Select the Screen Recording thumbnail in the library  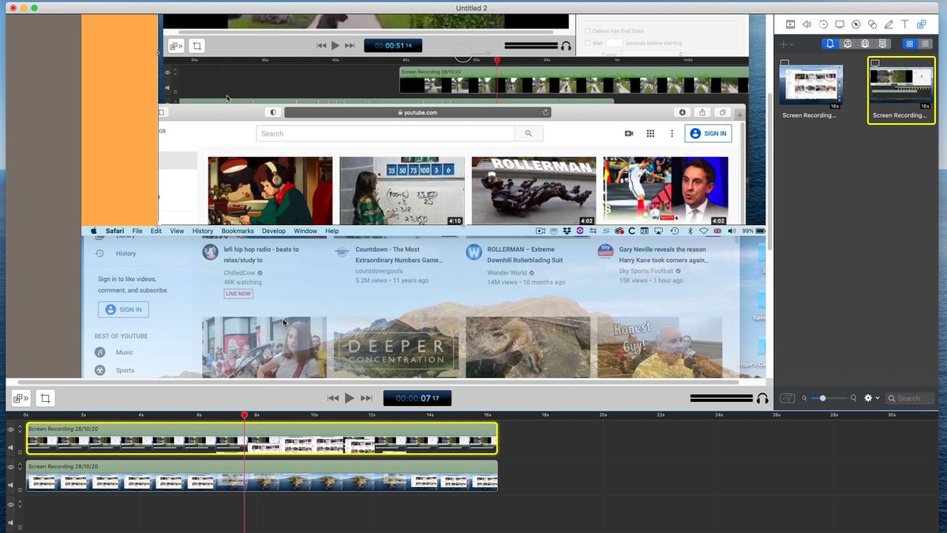[x=810, y=83]
